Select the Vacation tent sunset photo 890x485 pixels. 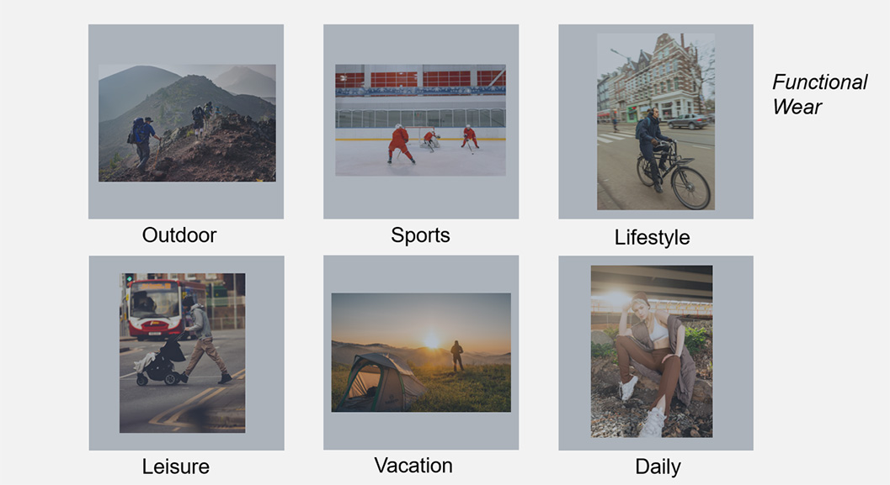421,352
